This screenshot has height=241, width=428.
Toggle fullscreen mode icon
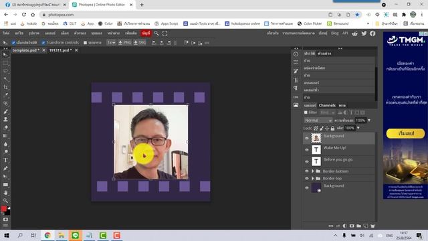pos(165,33)
